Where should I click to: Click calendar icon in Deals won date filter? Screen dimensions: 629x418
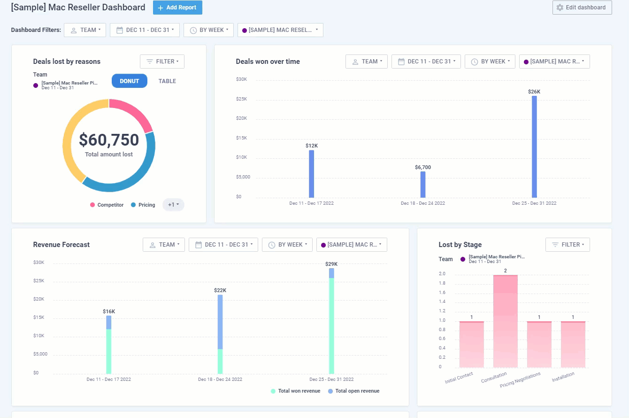[x=401, y=62]
